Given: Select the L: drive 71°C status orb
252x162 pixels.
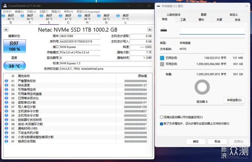Looking at the screenshot, I should (x=118, y=16).
